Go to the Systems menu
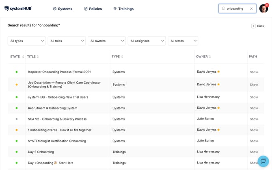 pyautogui.click(x=63, y=9)
